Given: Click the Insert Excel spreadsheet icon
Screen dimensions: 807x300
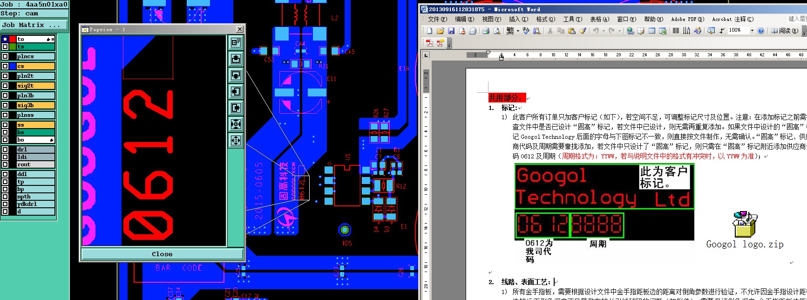Looking at the screenshot, I should (x=663, y=31).
